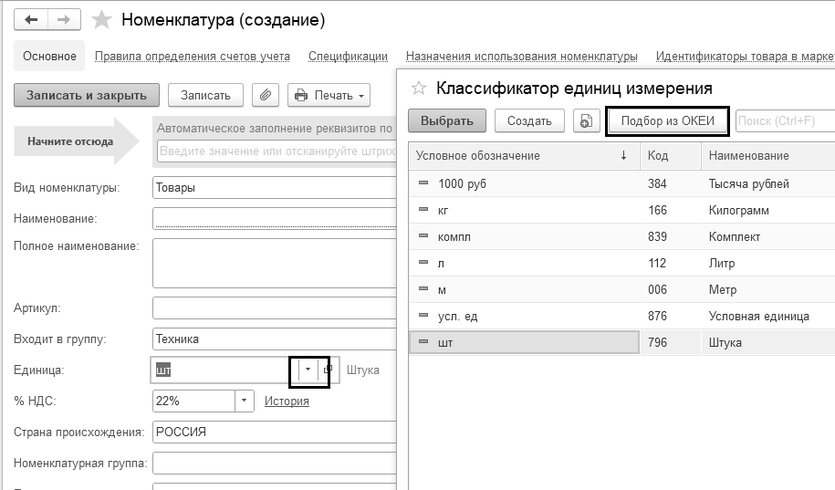The height and width of the screenshot is (490, 835).
Task: Focus barcode scan input field
Action: point(277,151)
